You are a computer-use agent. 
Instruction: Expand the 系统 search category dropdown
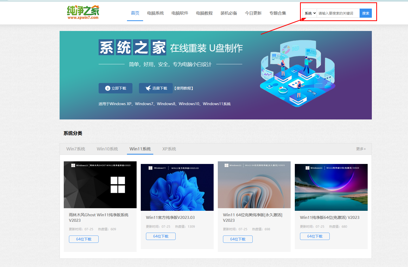point(310,13)
